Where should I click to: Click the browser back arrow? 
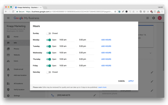[6, 11]
